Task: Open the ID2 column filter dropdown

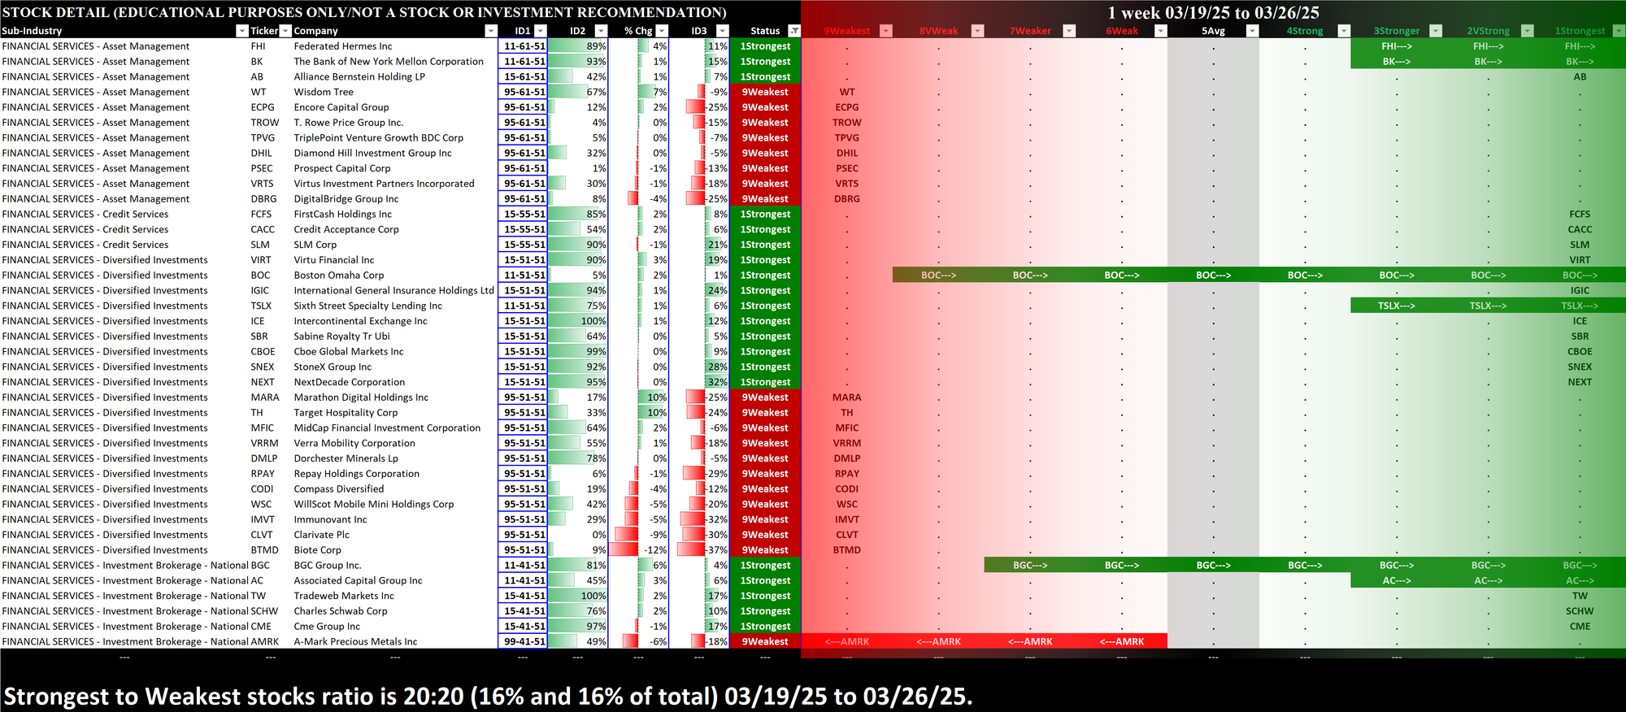Action: pos(602,31)
